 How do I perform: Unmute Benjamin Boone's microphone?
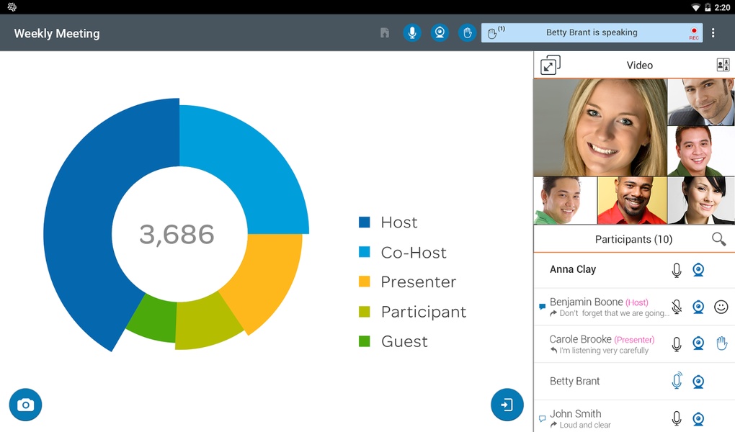coord(677,307)
